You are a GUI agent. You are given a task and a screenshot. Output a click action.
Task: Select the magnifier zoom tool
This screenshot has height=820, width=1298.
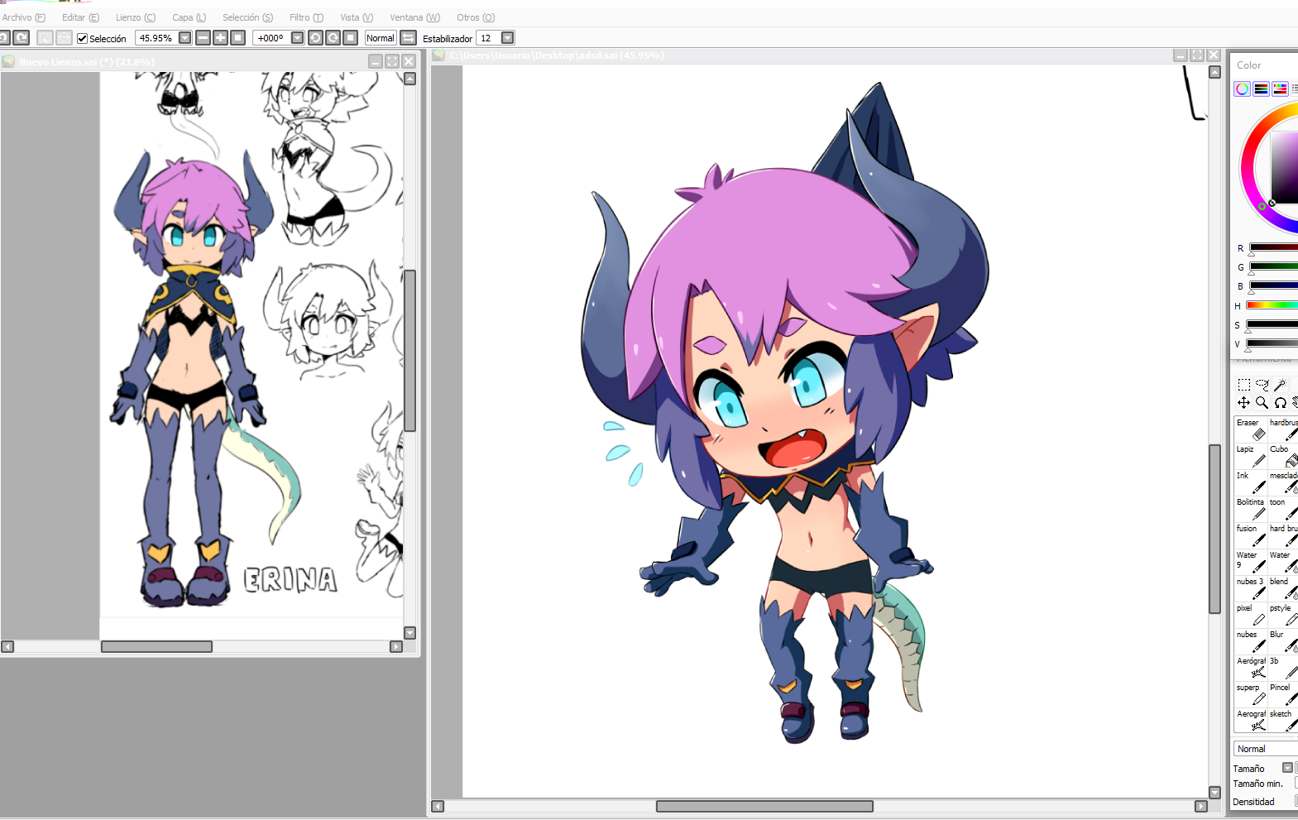tap(1262, 403)
